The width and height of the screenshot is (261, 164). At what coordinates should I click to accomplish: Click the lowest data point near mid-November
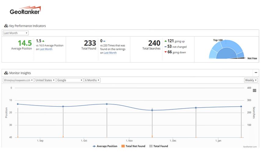point(152,110)
